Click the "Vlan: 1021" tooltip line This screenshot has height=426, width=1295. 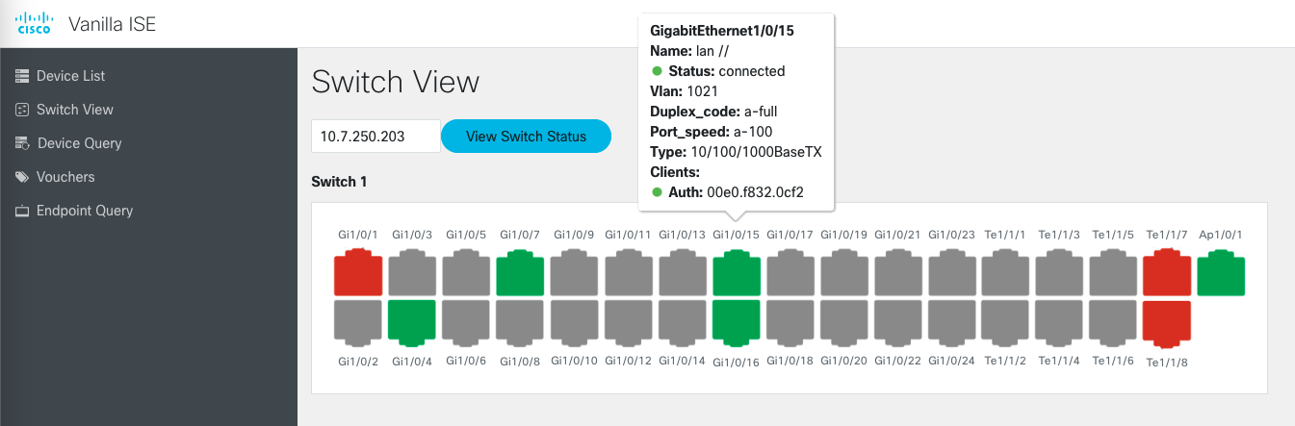click(x=684, y=91)
